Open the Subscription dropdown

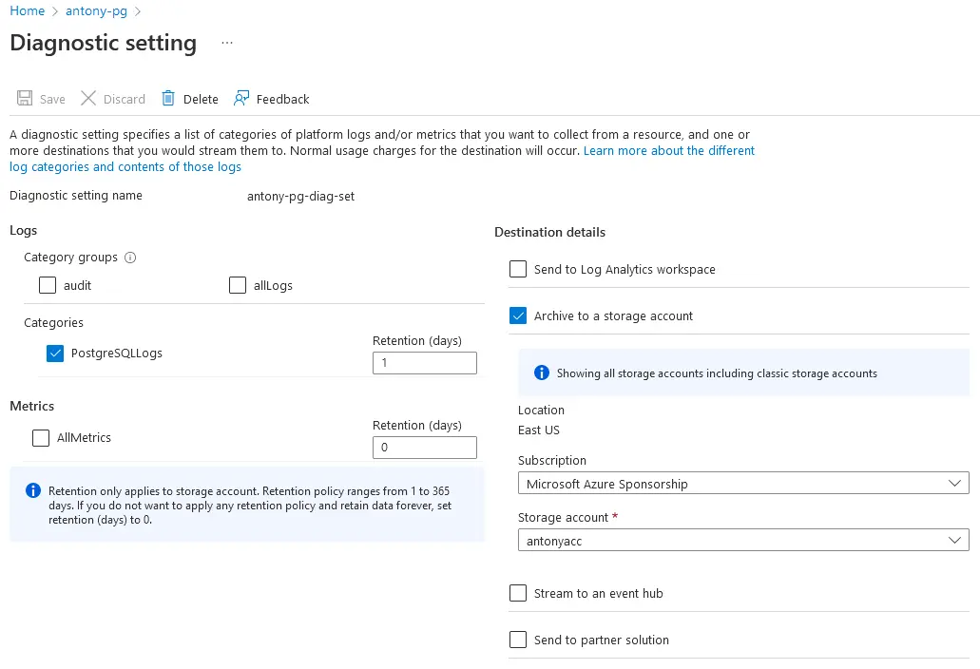(x=743, y=484)
